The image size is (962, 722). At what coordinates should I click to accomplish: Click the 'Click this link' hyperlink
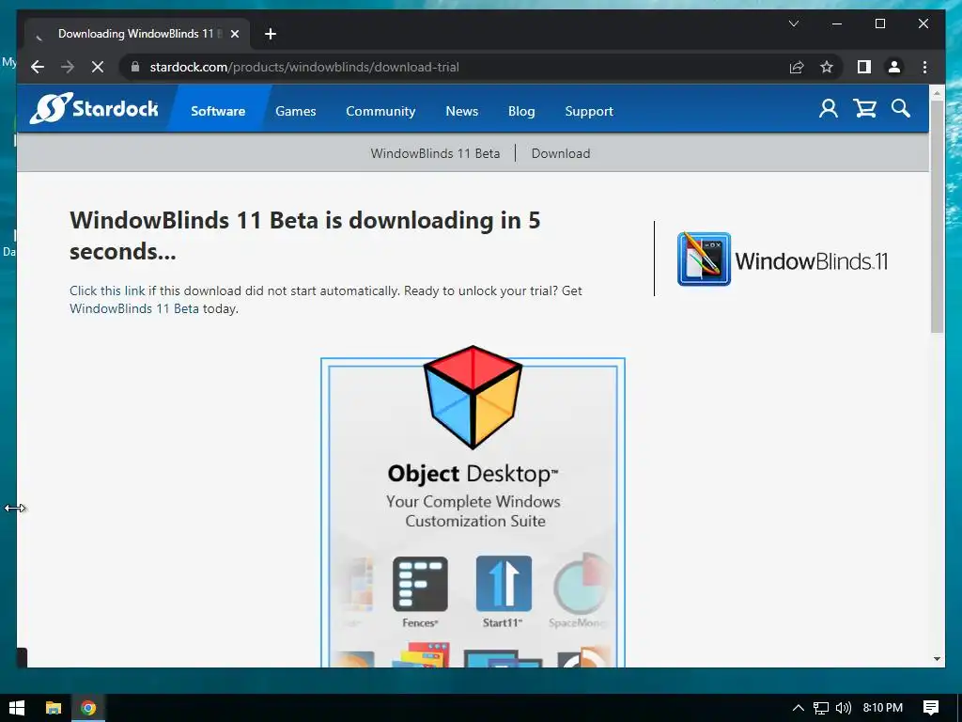tap(107, 291)
